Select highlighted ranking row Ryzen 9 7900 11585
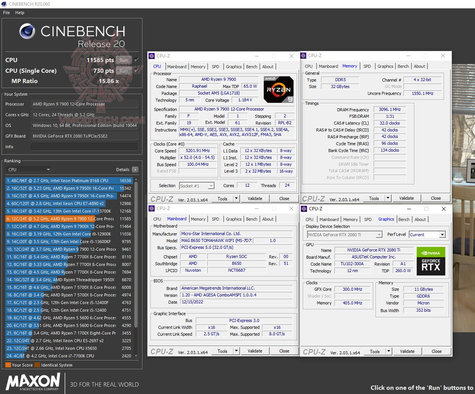Viewport: 475px width, 394px height. 69,219
